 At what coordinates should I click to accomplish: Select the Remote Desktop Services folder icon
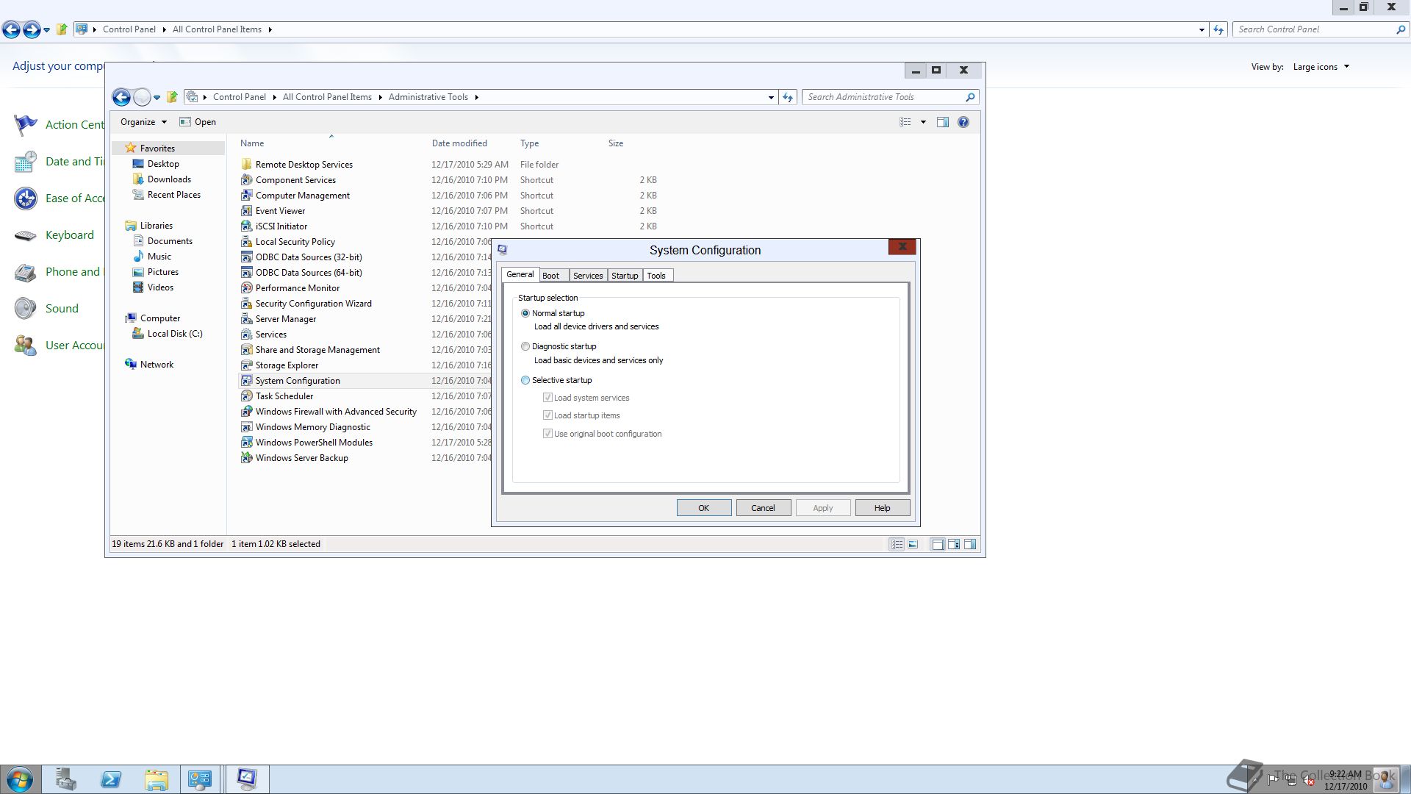247,165
